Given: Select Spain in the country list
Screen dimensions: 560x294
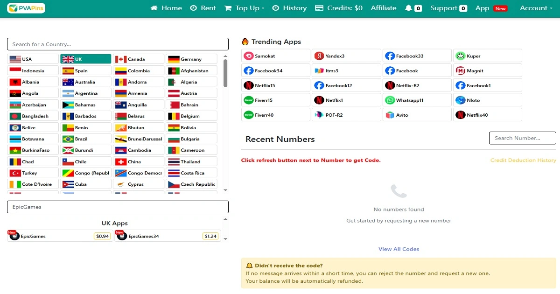Looking at the screenshot, I should tap(86, 70).
